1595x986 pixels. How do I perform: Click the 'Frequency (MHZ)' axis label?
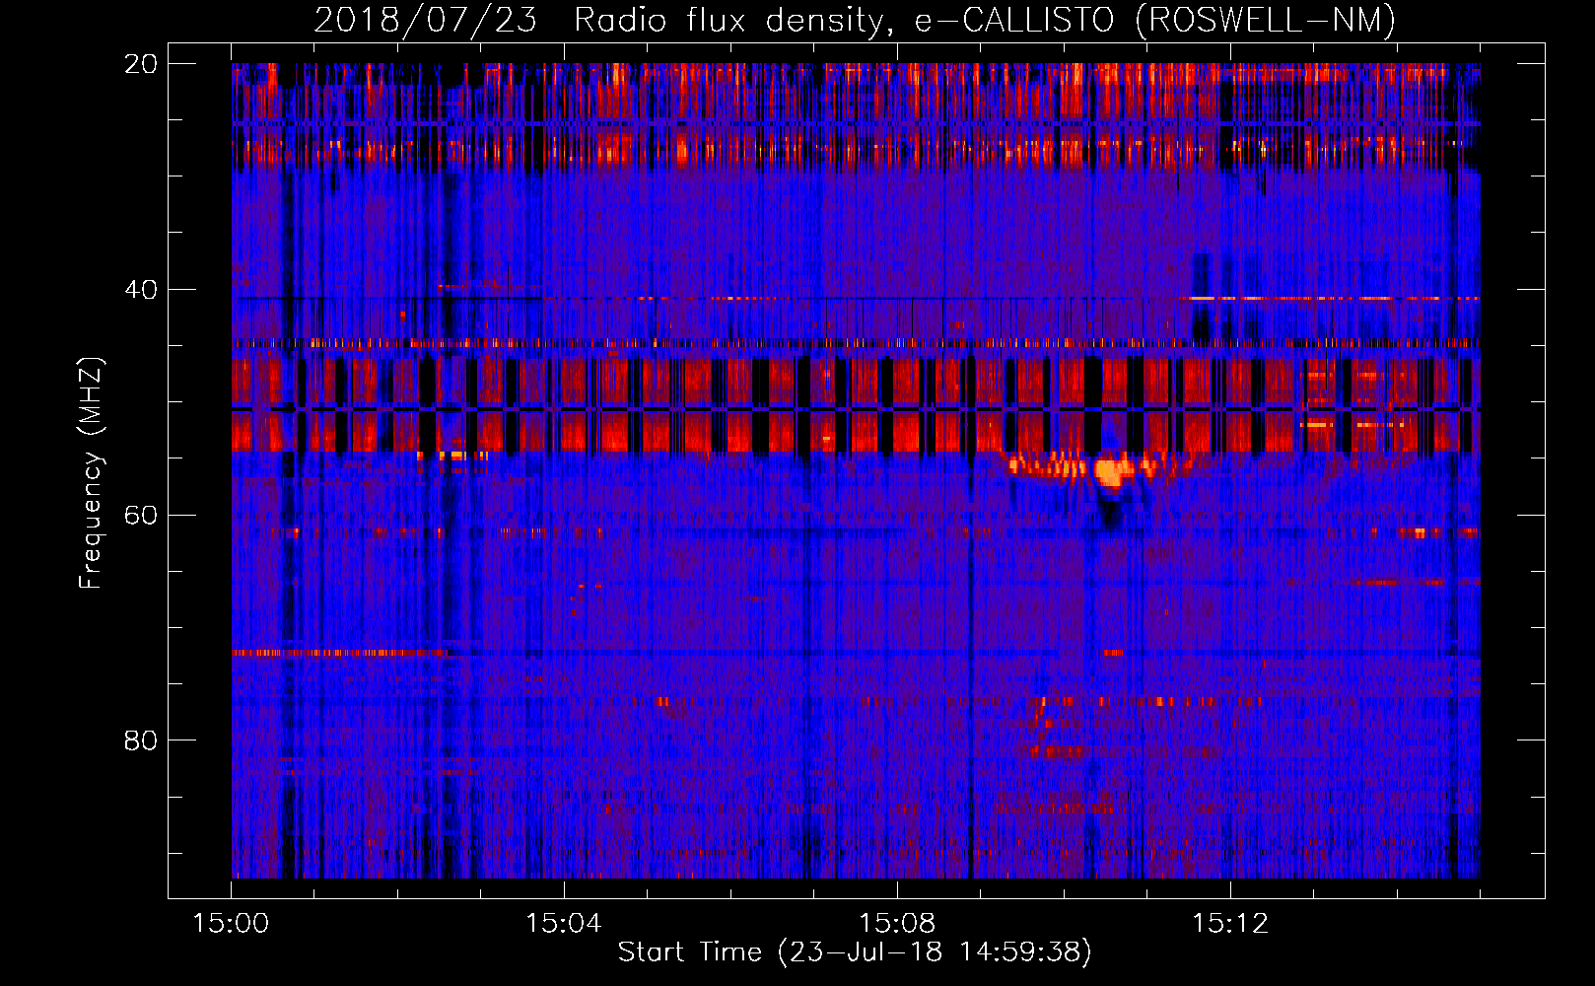coord(91,473)
